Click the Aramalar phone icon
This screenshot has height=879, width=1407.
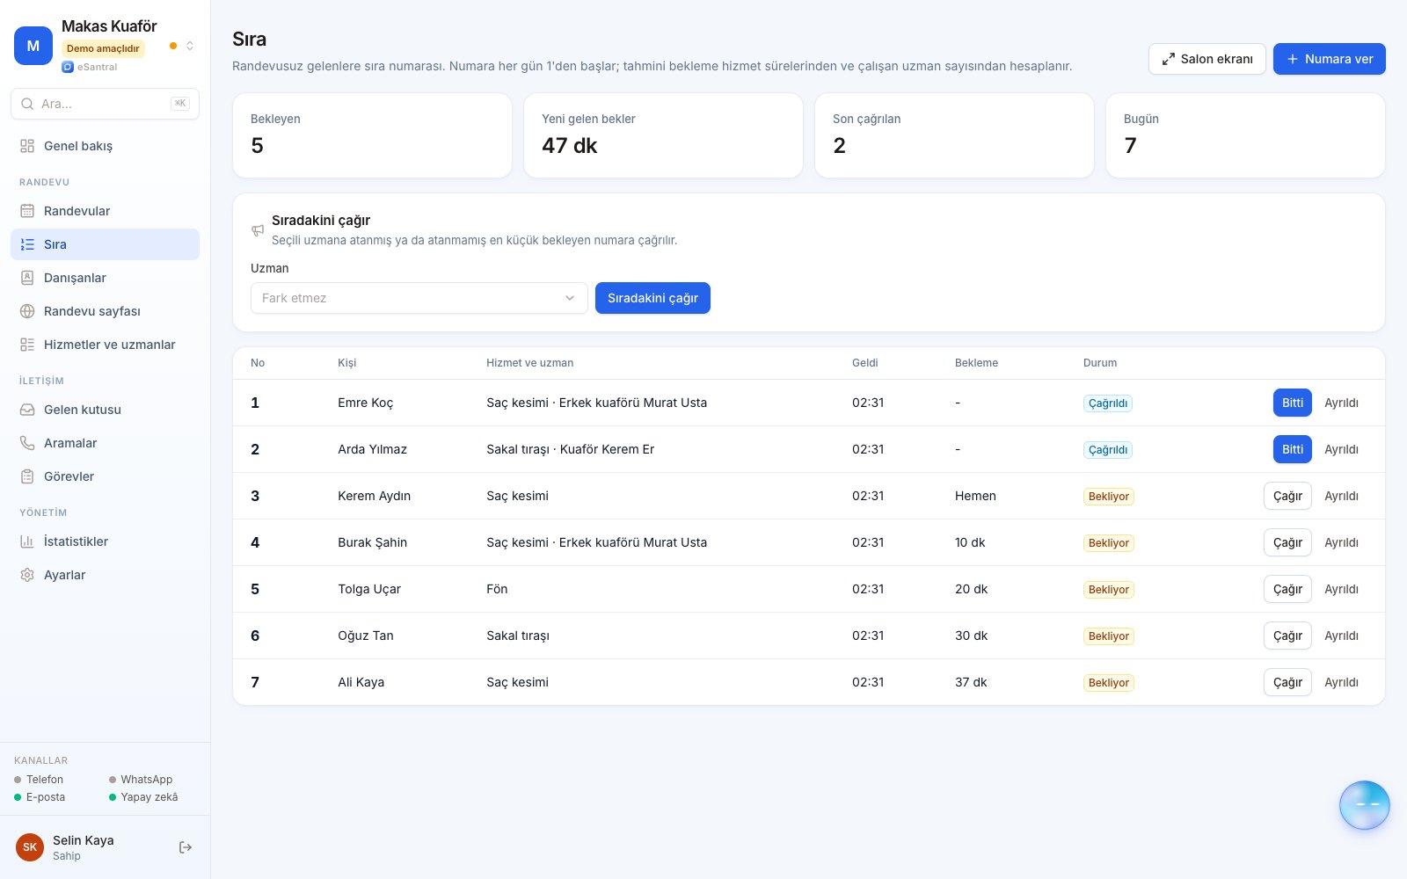(27, 443)
